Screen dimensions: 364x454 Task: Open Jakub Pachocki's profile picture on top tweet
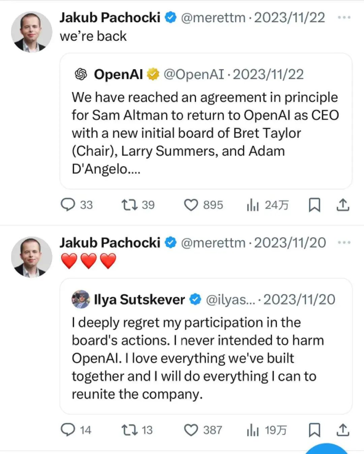(x=31, y=32)
